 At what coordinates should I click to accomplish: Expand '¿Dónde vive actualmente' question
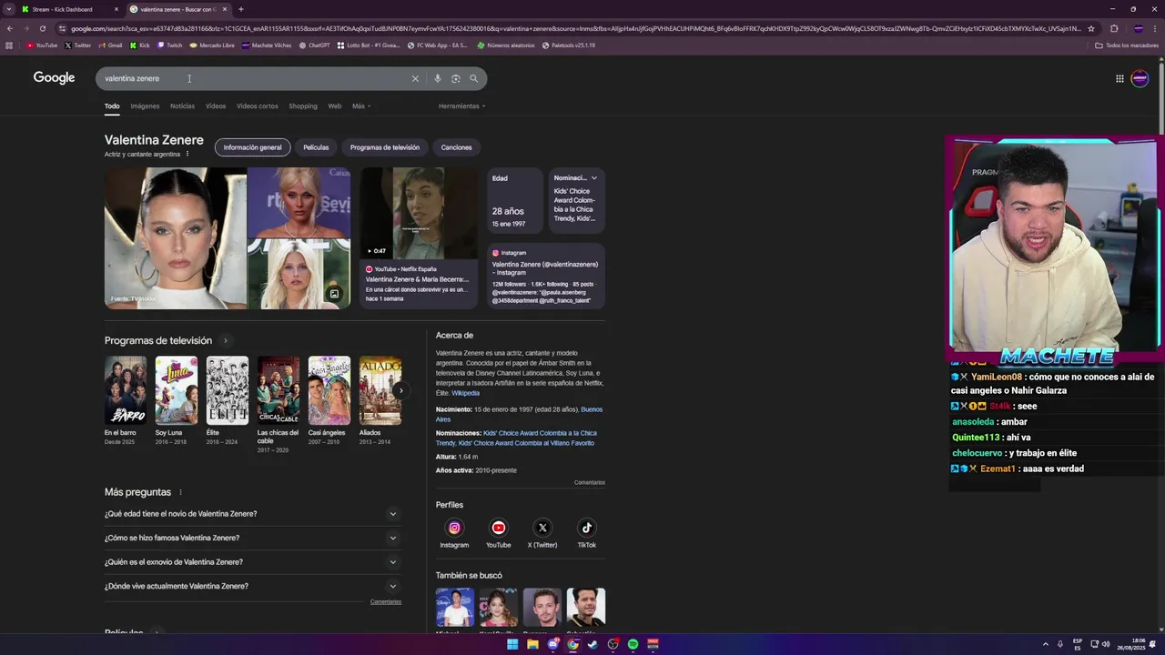pyautogui.click(x=253, y=586)
